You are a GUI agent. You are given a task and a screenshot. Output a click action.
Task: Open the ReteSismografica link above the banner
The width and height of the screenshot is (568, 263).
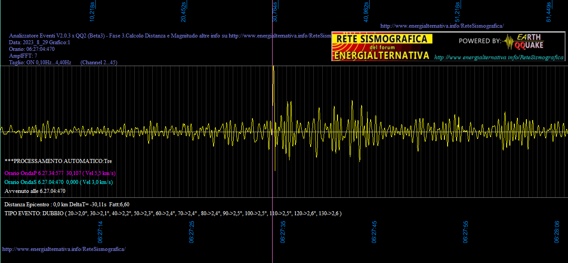(x=442, y=26)
